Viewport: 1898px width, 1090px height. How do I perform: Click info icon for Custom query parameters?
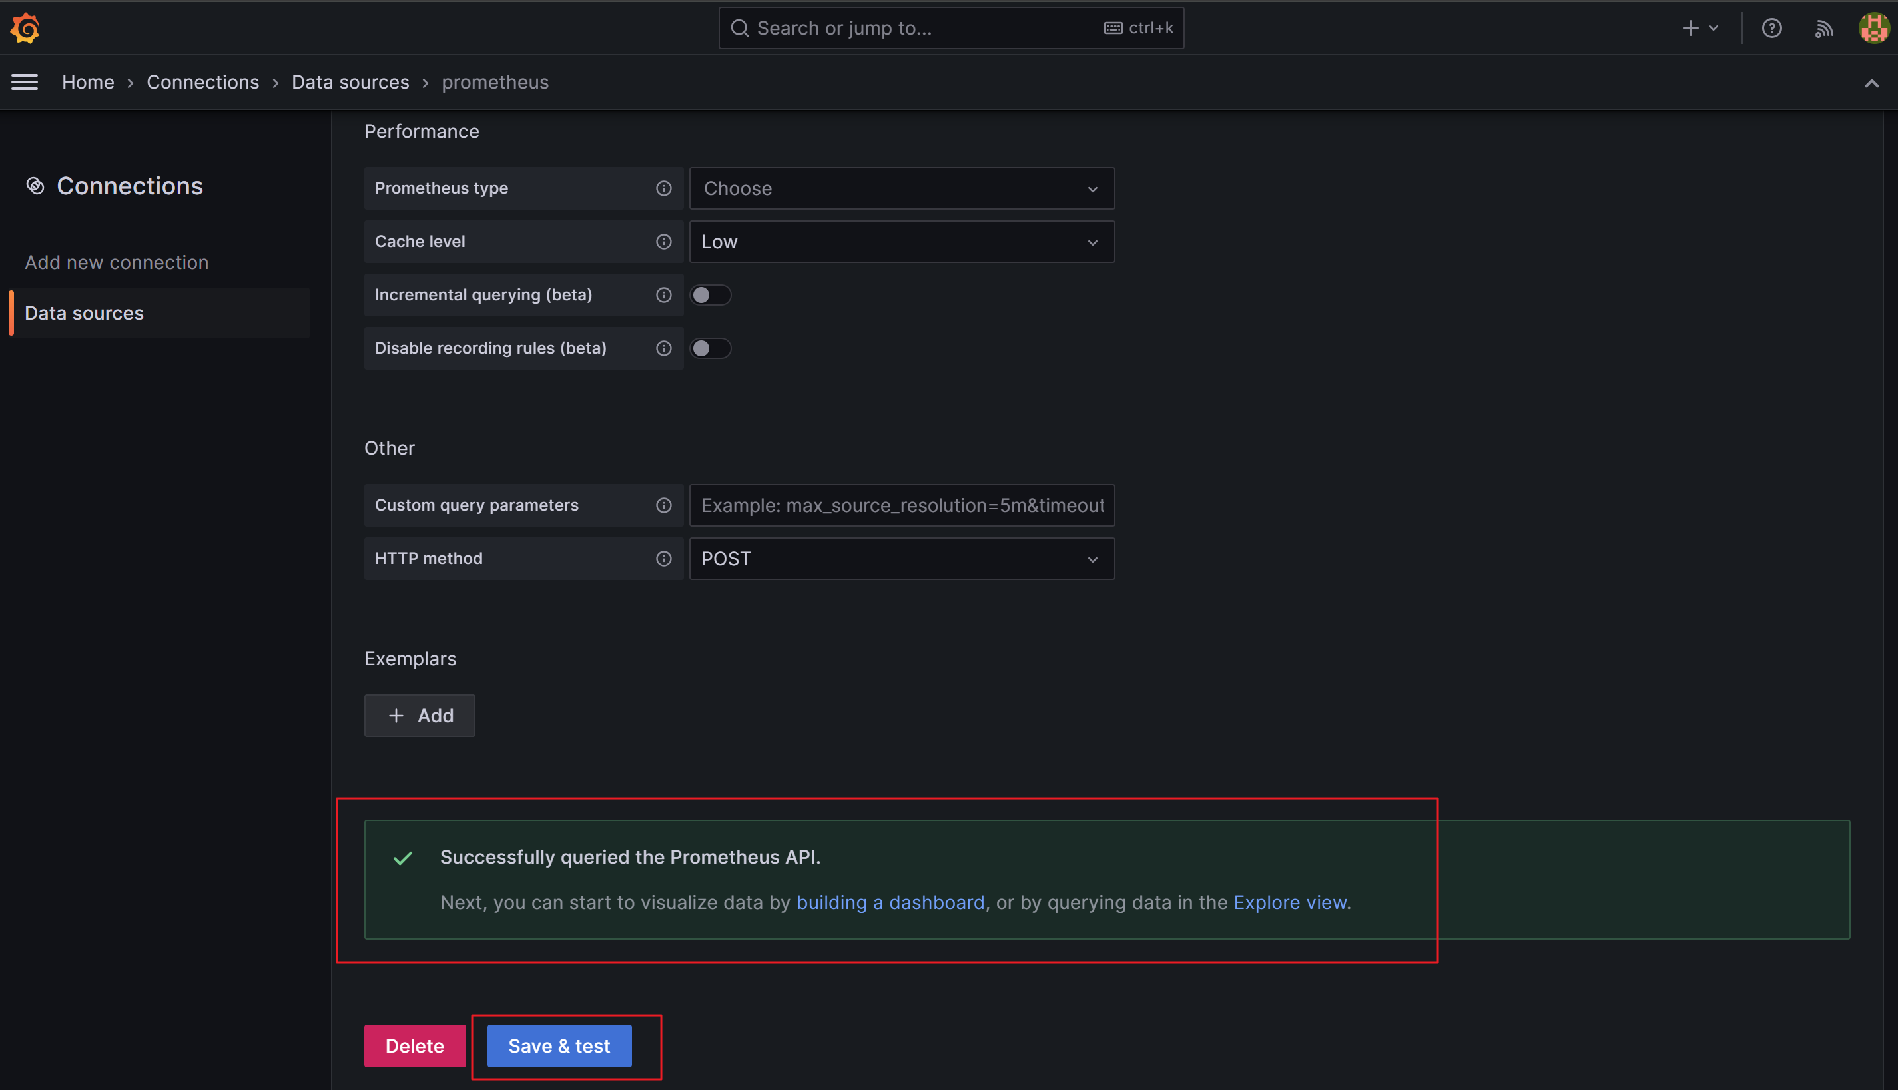pos(663,505)
